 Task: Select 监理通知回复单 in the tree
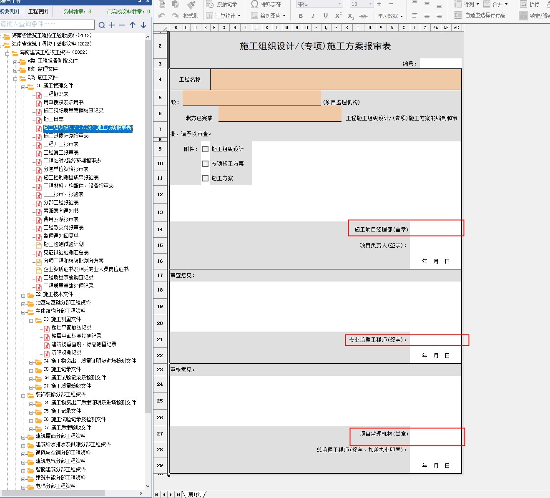click(61, 236)
